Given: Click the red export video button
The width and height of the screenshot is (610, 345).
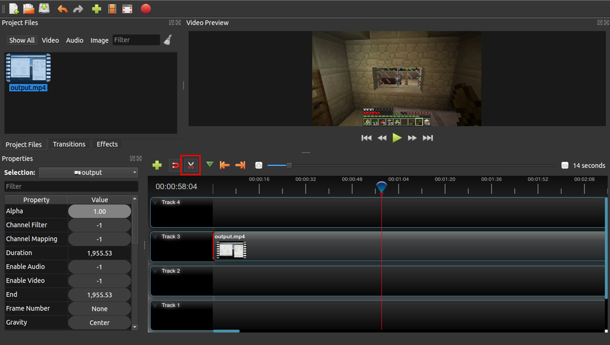Looking at the screenshot, I should click(x=146, y=8).
